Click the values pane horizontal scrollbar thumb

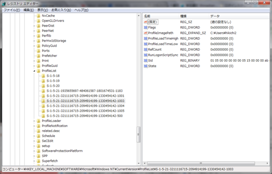click(x=201, y=163)
